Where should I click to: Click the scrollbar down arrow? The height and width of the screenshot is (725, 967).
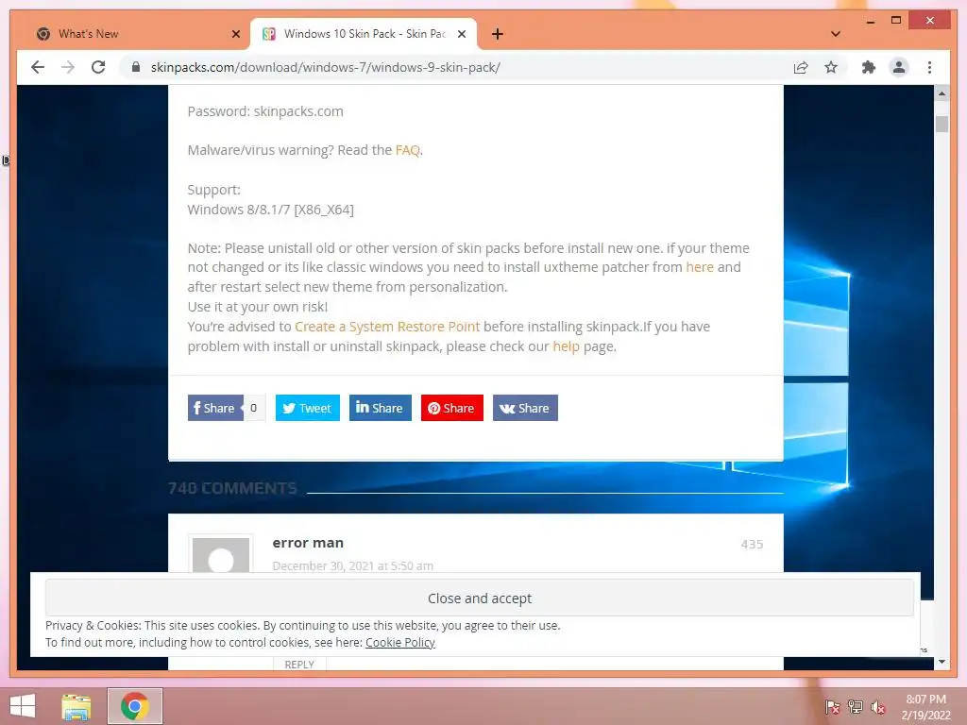(x=942, y=662)
